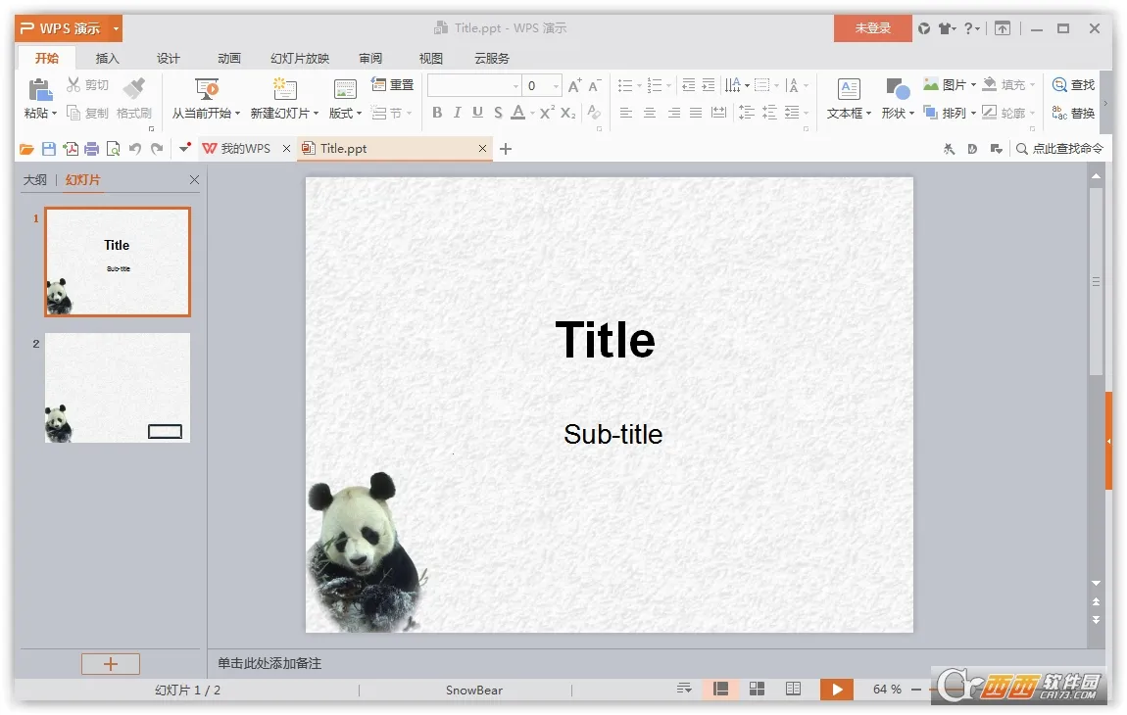Click the add slide plus button
Viewport: 1127px width, 715px height.
point(110,664)
